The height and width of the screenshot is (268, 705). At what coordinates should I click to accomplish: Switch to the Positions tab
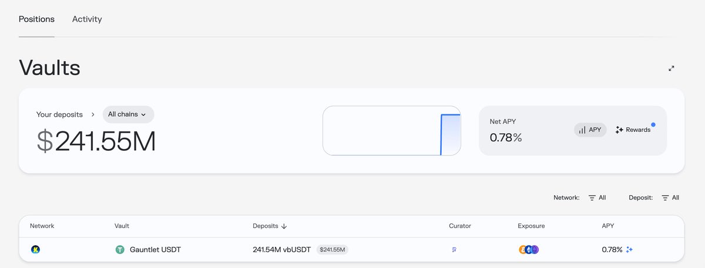tap(36, 19)
